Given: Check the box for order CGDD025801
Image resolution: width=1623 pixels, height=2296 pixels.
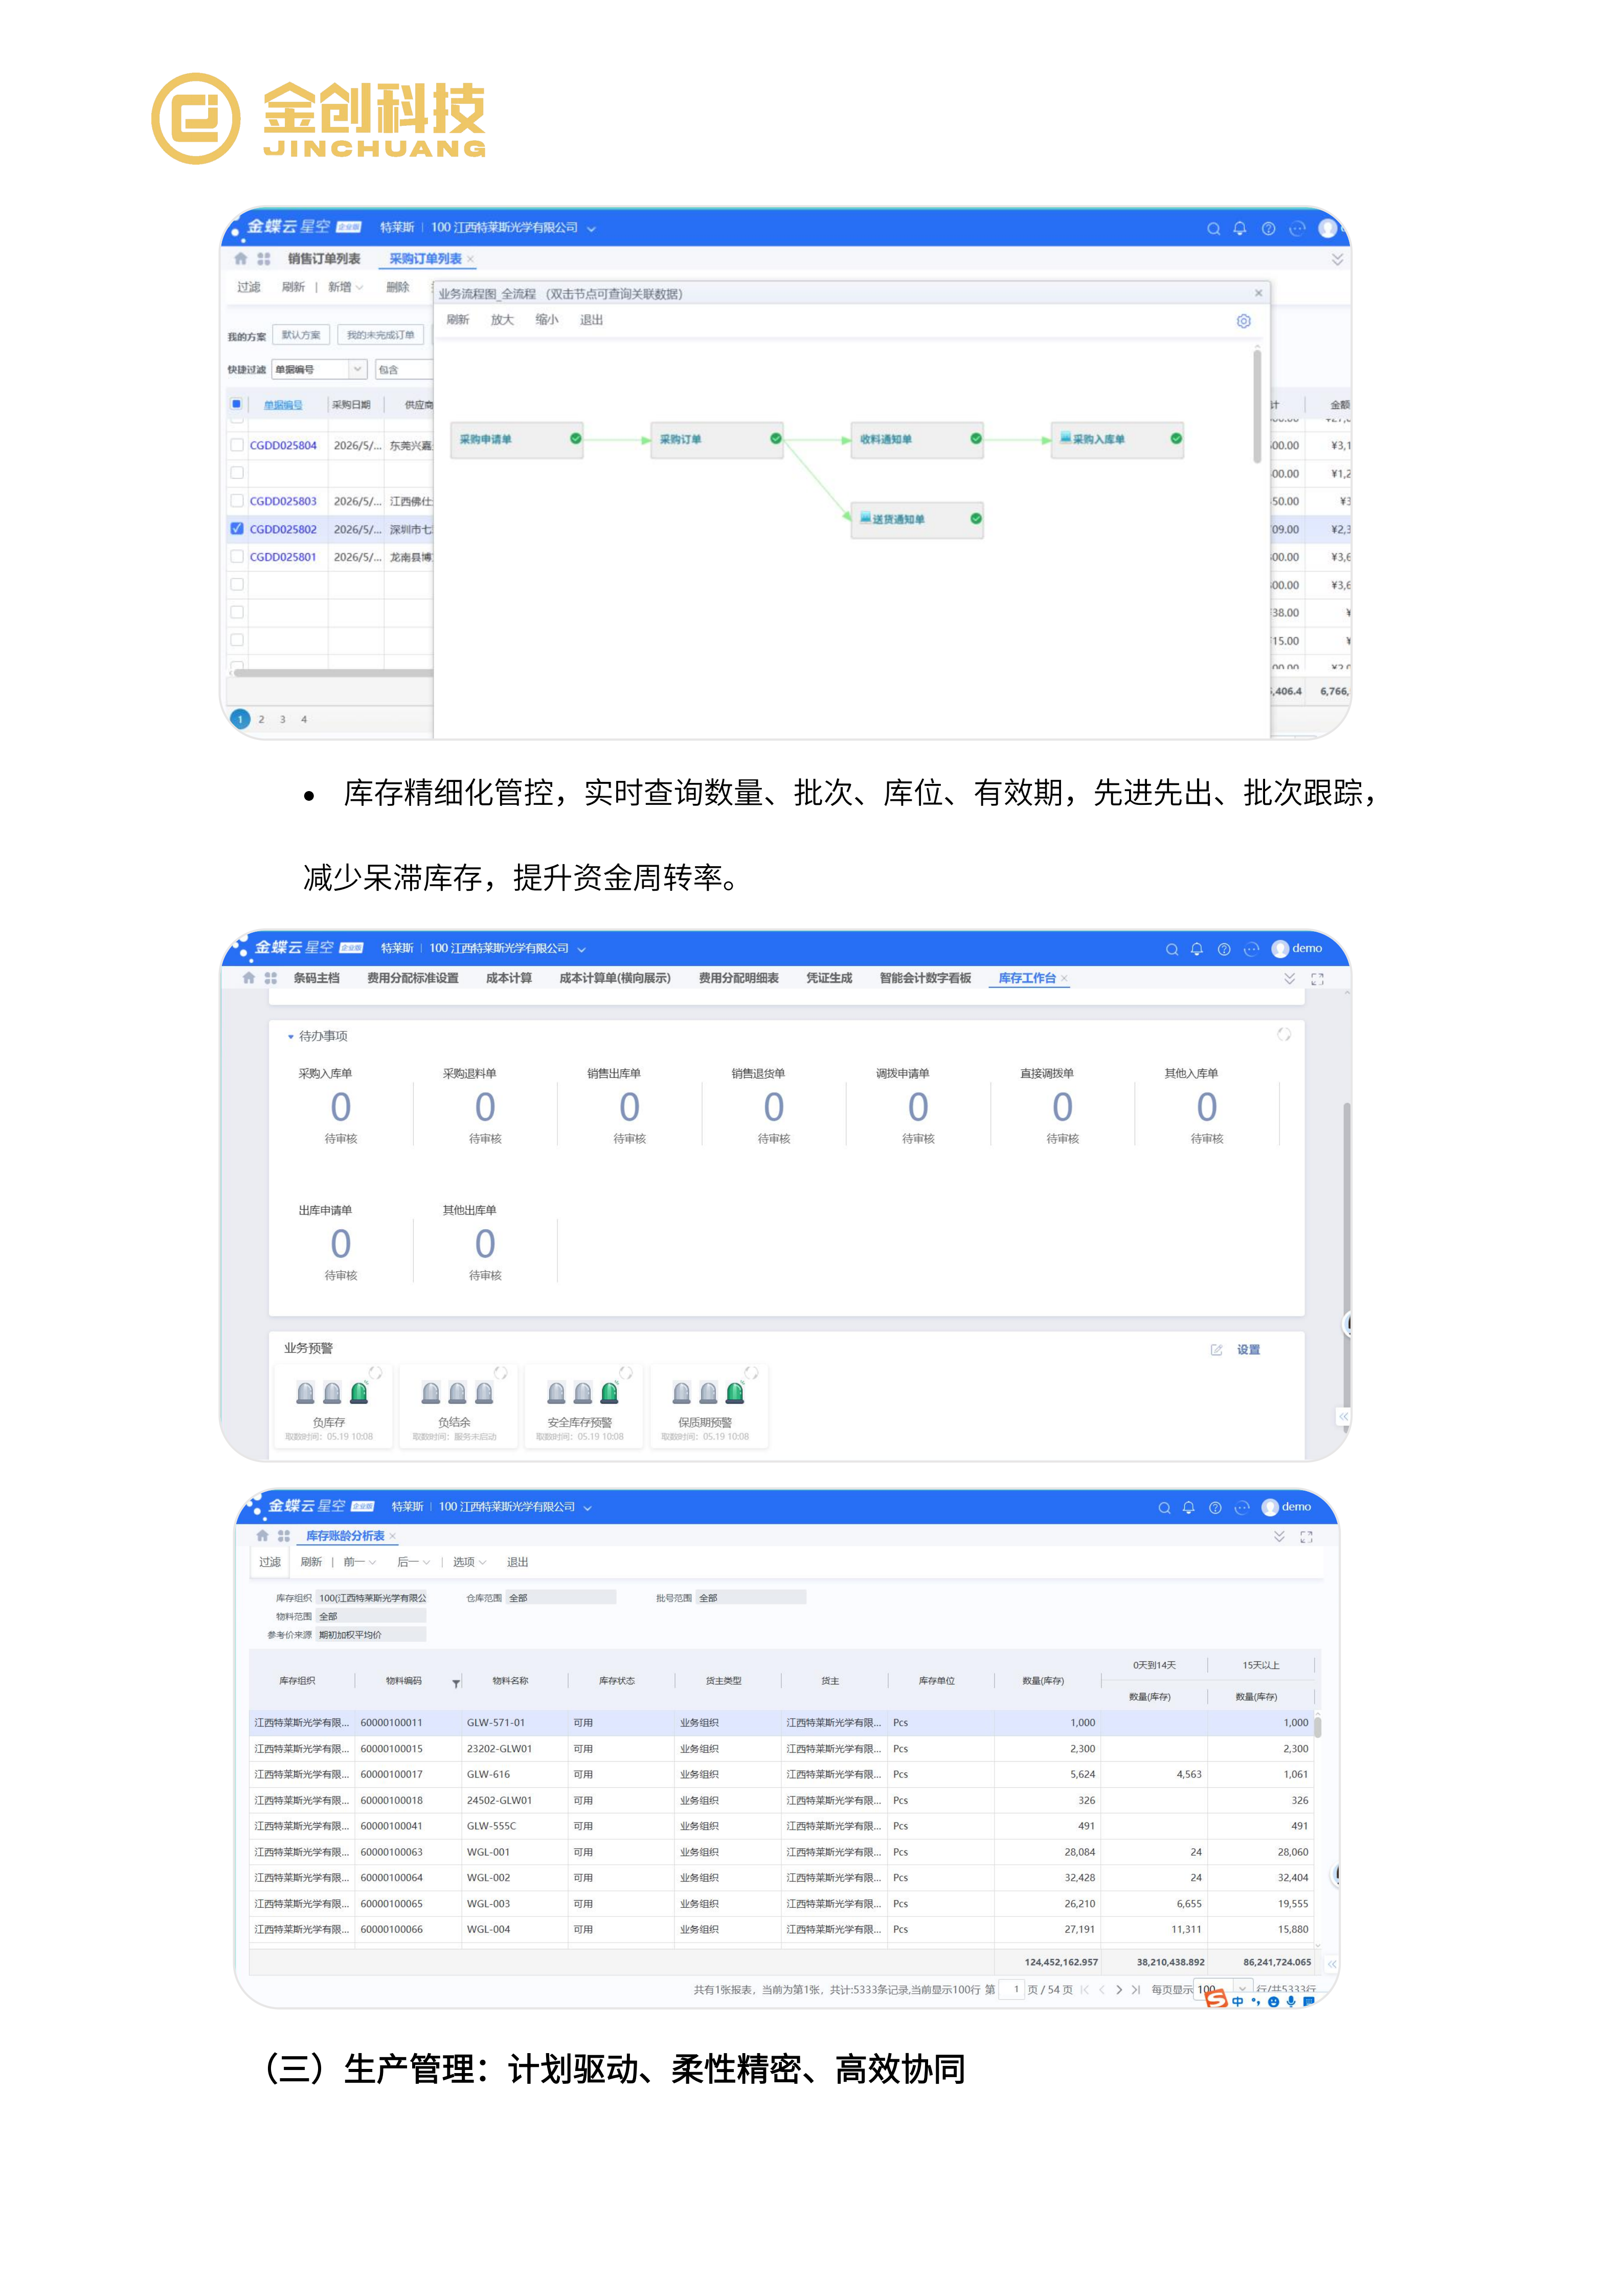Looking at the screenshot, I should pos(237,557).
